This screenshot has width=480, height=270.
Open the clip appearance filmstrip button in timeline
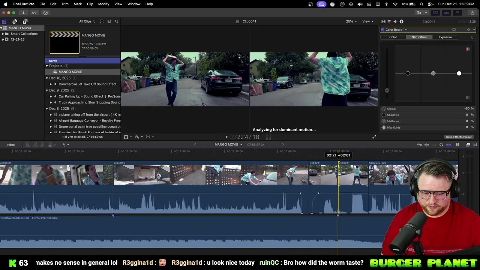(457, 145)
